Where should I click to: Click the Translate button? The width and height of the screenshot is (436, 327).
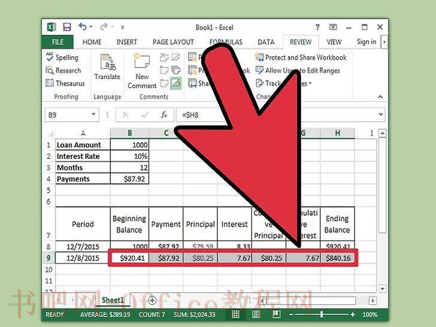coord(107,67)
